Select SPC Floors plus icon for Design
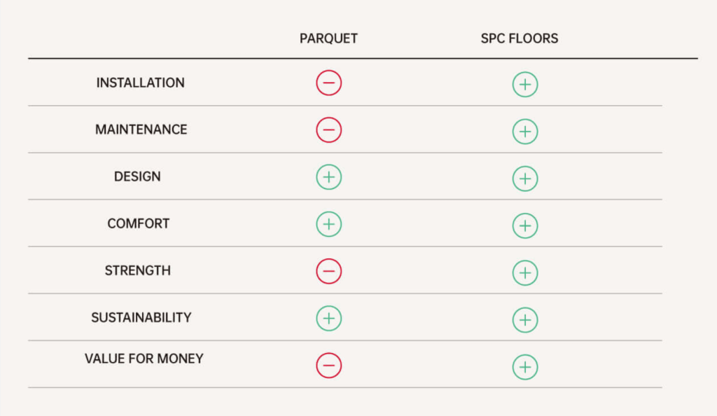Image resolution: width=717 pixels, height=416 pixels. pos(524,179)
